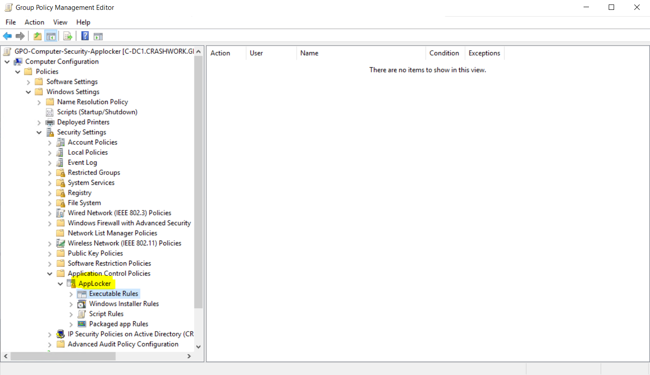Open the Help menu
The image size is (650, 375).
83,22
